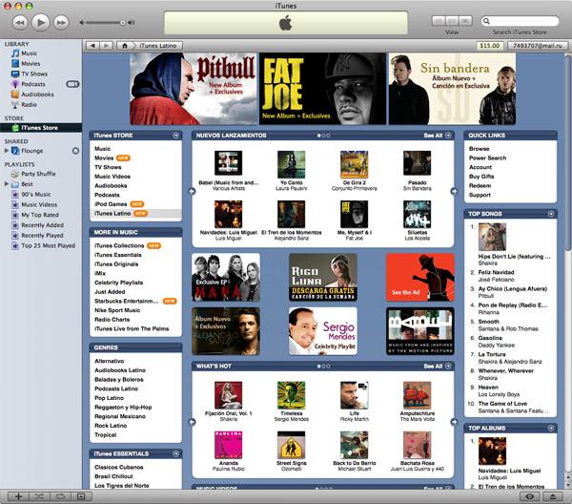Expand the Best playlist folder
Viewport: 572px width, 504px height.
7,183
